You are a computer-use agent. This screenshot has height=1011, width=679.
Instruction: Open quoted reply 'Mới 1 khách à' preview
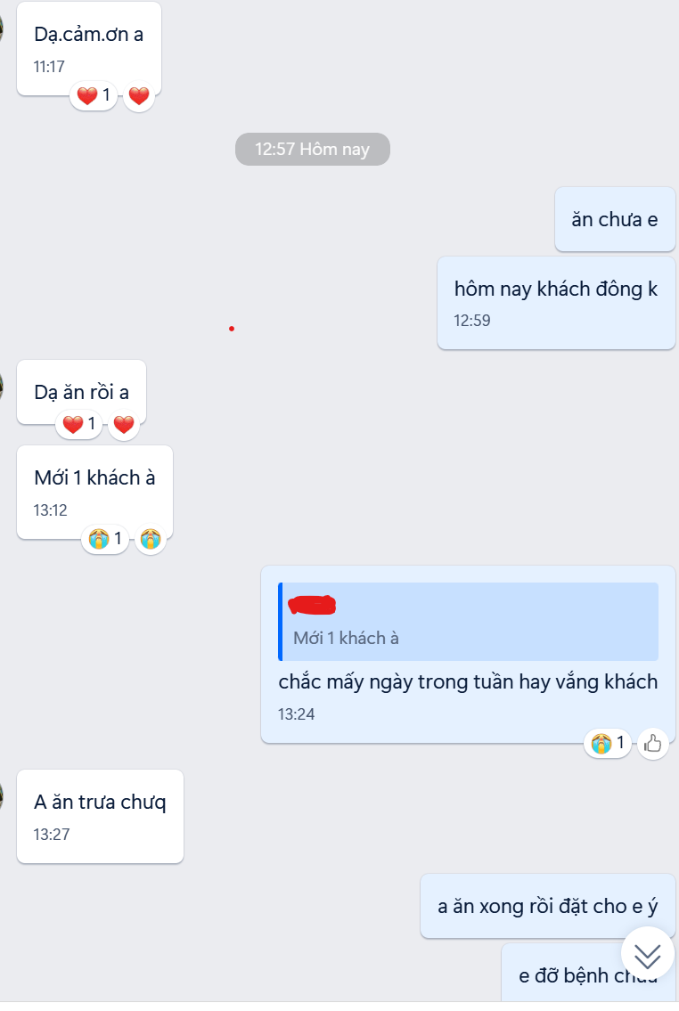[468, 622]
